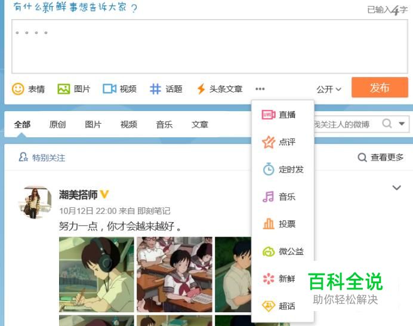This screenshot has width=413, height=326.
Task: Click the 视频 video camera icon
Action: click(x=110, y=89)
